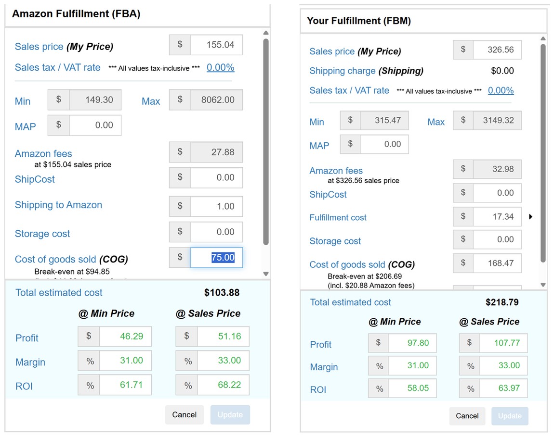Click FBM Profit at Sales Price 107.77
The image size is (554, 437).
503,343
